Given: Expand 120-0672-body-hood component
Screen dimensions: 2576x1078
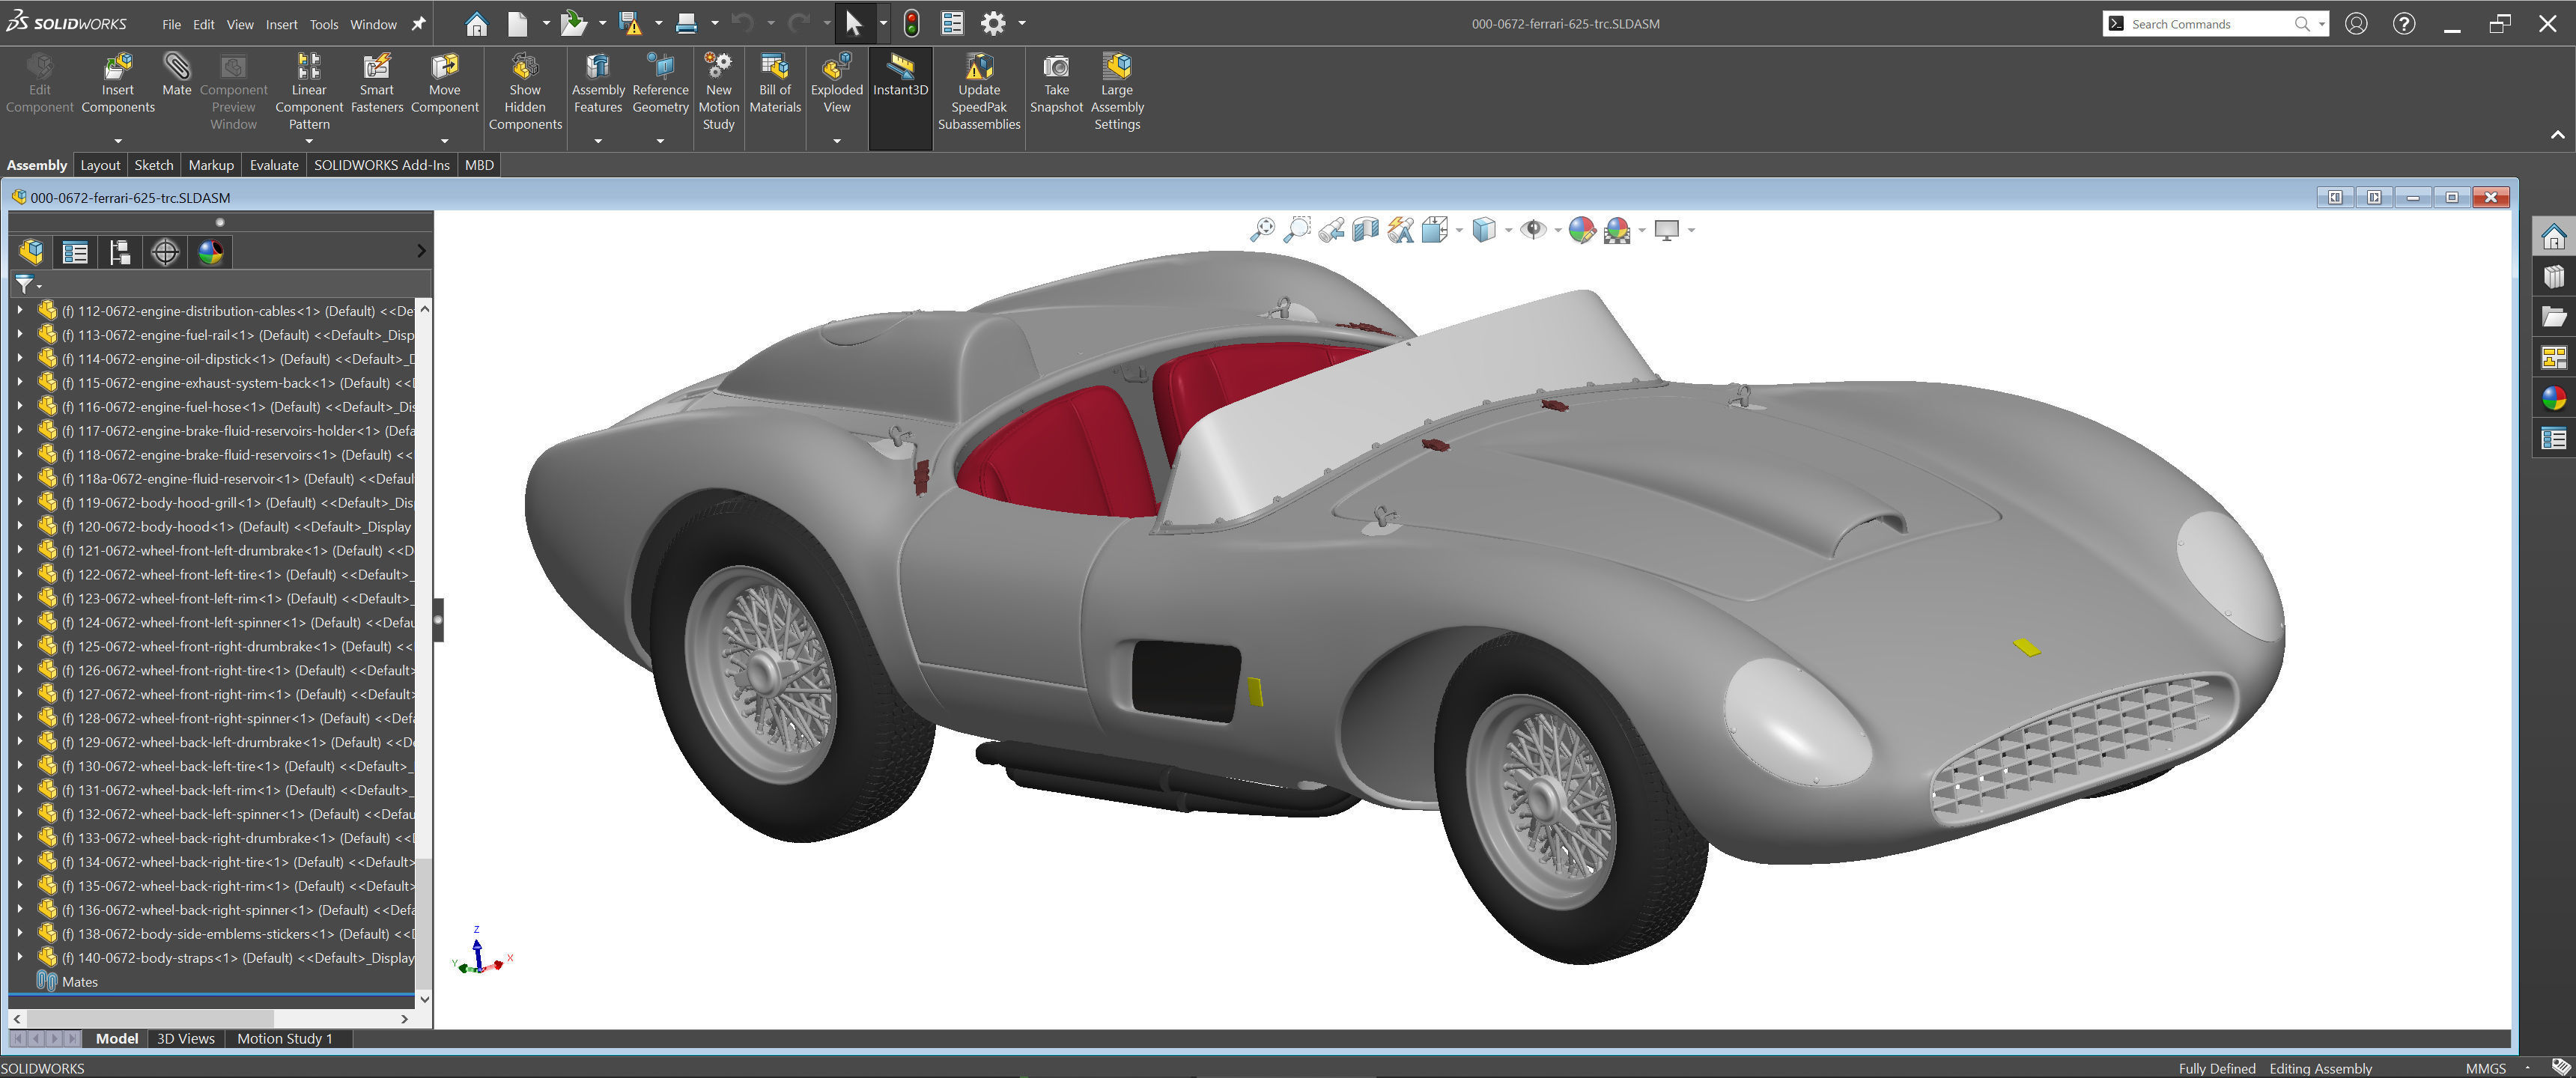Looking at the screenshot, I should [x=19, y=526].
